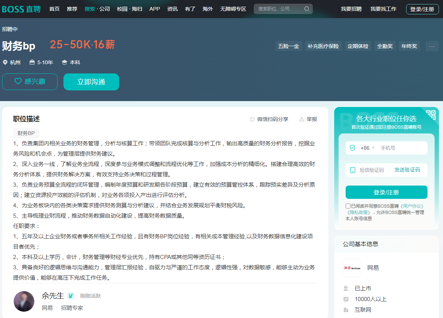Click the V verified badge beside 余先生
443x318 pixels.
point(70,295)
